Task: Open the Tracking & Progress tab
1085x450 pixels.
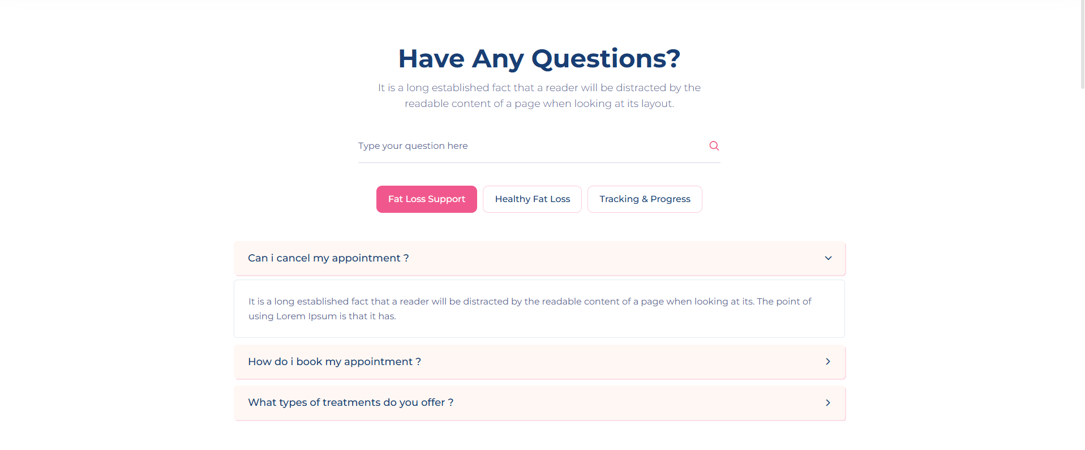Action: pyautogui.click(x=645, y=199)
